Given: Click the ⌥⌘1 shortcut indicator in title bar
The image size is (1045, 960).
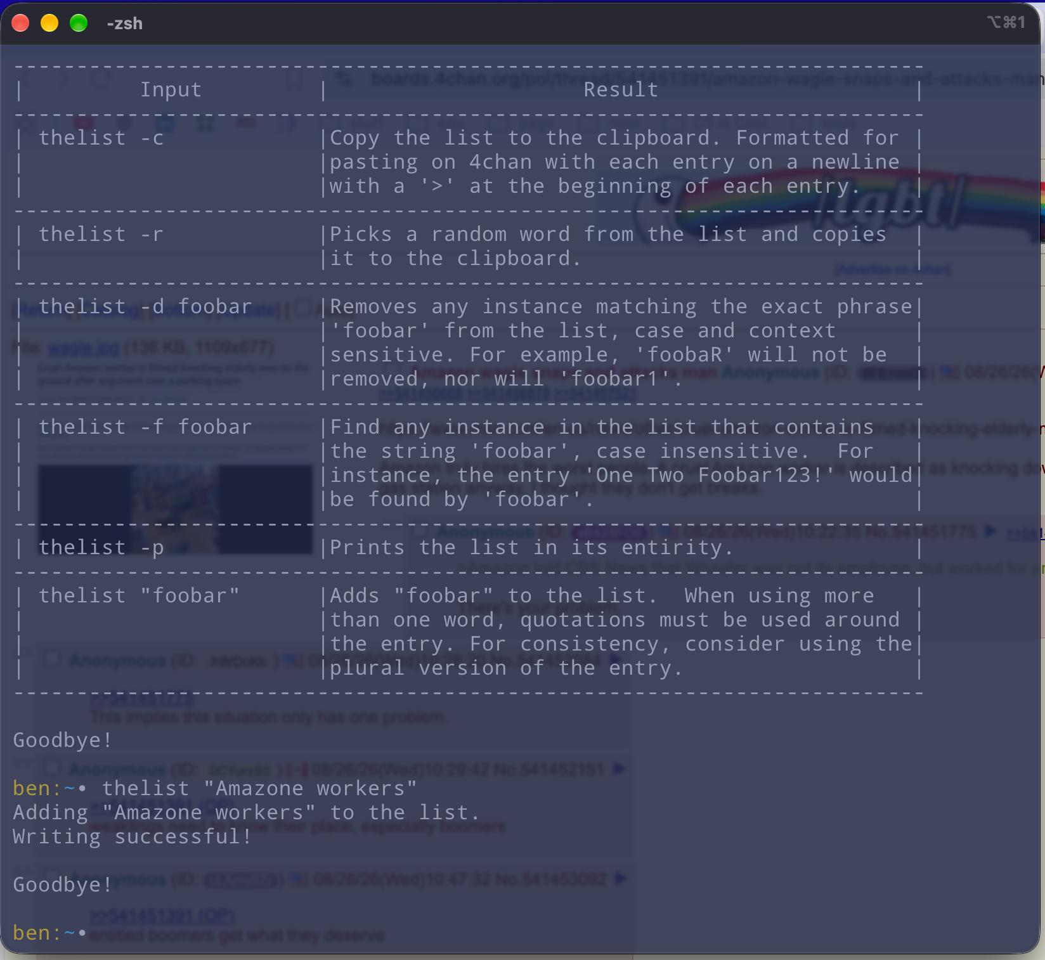Looking at the screenshot, I should point(1006,22).
